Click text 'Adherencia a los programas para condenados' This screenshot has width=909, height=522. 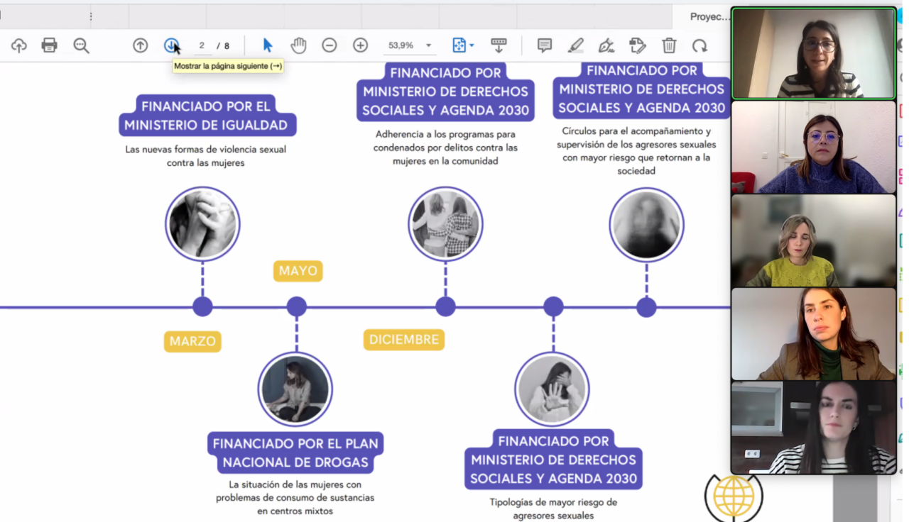[x=445, y=141]
